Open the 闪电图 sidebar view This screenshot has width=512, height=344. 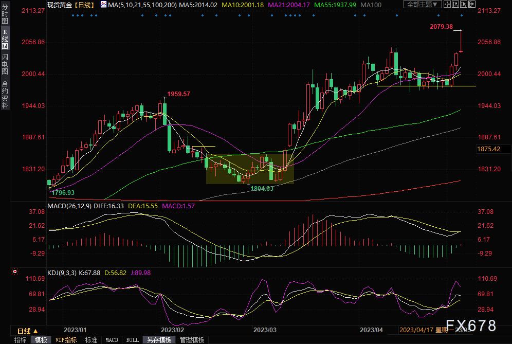pyautogui.click(x=5, y=64)
